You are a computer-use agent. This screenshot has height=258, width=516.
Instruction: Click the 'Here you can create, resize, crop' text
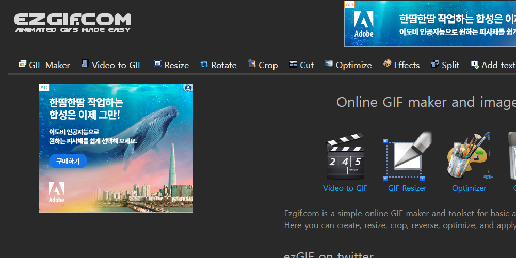coord(400,225)
